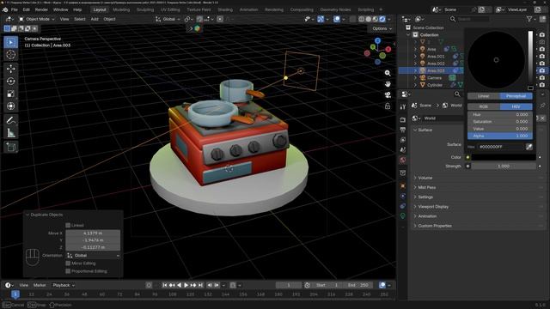Expand the Mist Pass panel
Image resolution: width=550 pixels, height=309 pixels.
[427, 187]
